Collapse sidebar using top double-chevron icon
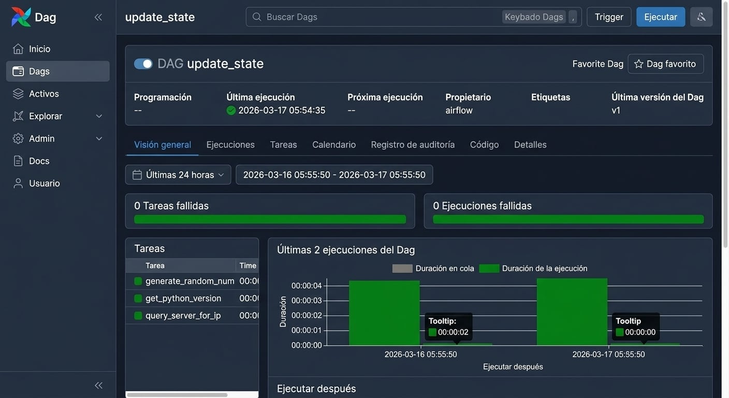729x398 pixels. 98,17
